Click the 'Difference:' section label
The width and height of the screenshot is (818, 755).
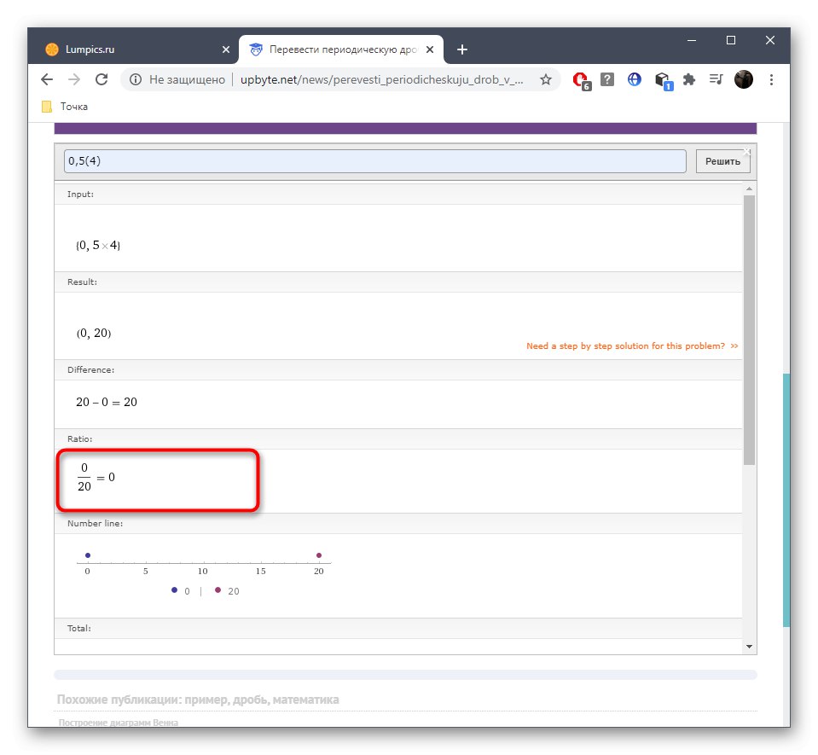[x=90, y=369]
